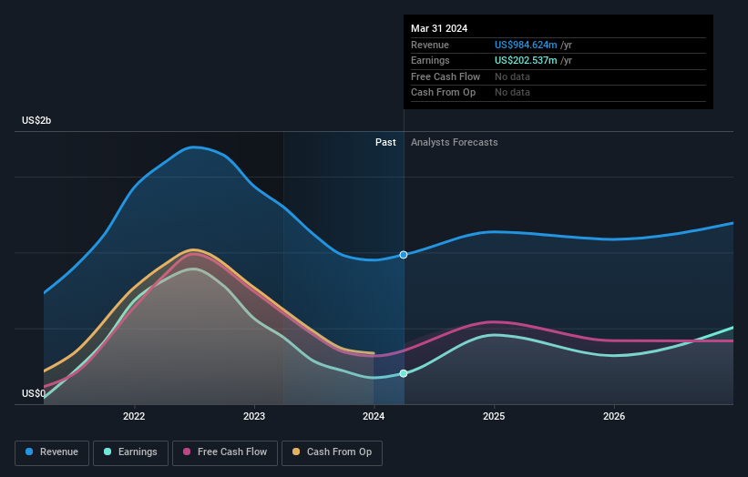Screen dimensions: 748x477
Task: Click the 2025 x-axis label
Action: click(494, 416)
